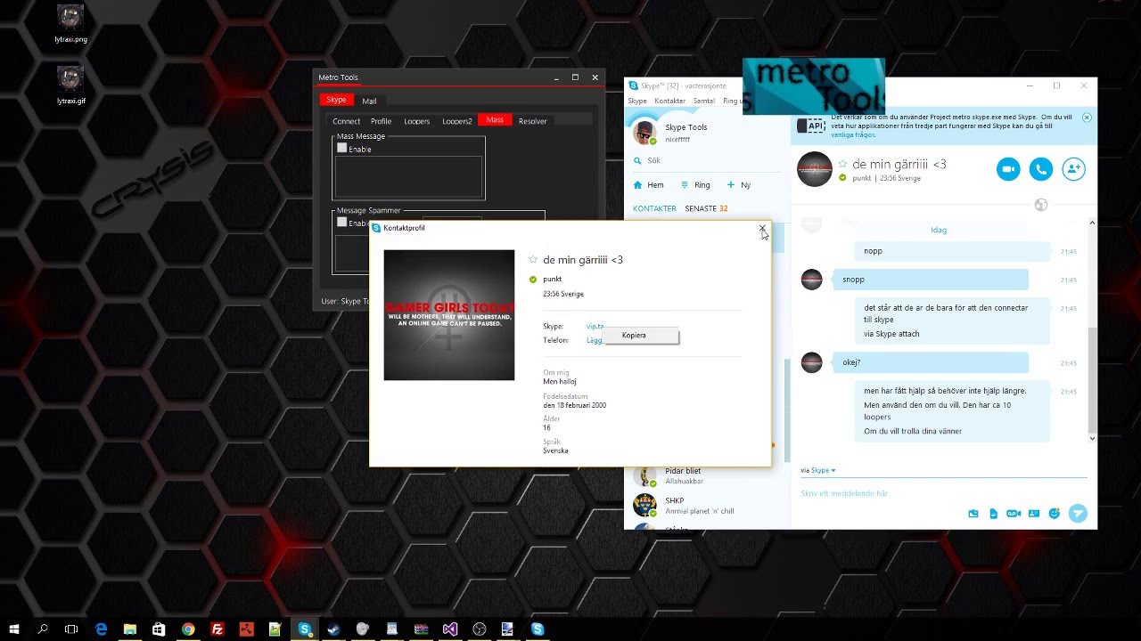Click the Skype Tools profile avatar
The image size is (1141, 641).
644,134
